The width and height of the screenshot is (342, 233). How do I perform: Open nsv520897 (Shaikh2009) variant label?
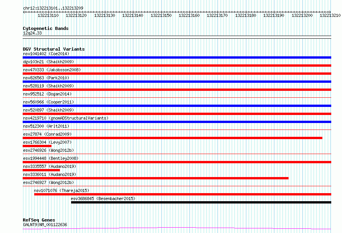point(48,110)
